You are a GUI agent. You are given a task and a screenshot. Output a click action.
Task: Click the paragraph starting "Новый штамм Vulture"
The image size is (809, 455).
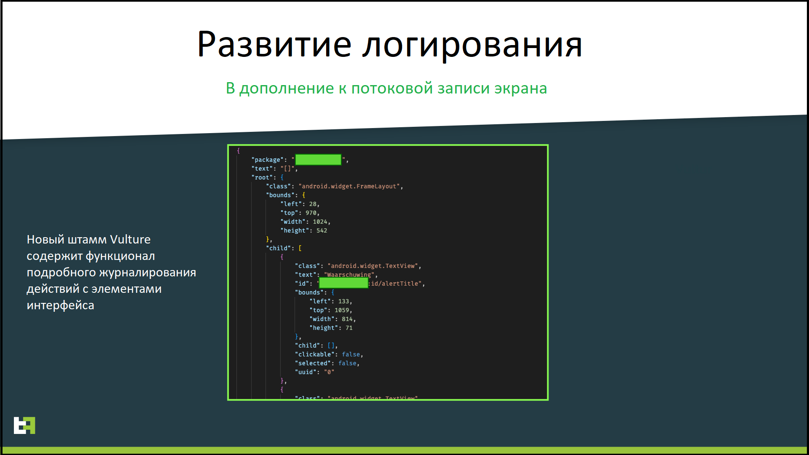(x=111, y=272)
